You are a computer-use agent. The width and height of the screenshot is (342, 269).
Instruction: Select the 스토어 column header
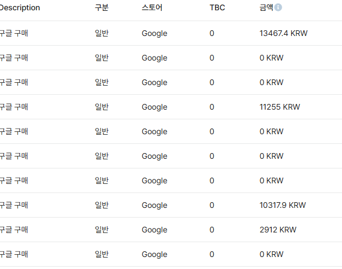(x=152, y=7)
